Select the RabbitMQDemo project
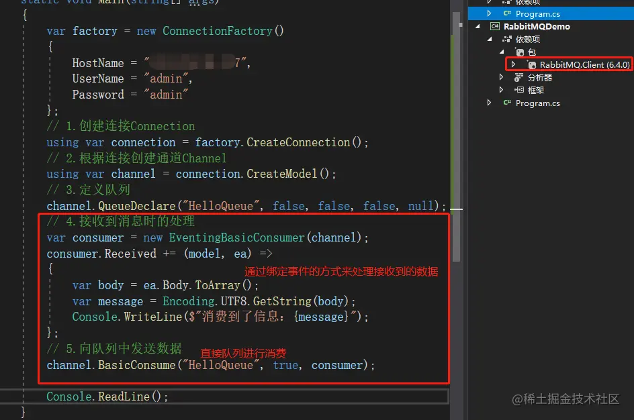 tap(537, 27)
